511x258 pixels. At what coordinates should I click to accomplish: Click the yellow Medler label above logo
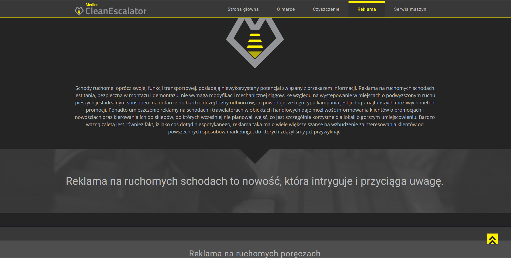pos(92,5)
